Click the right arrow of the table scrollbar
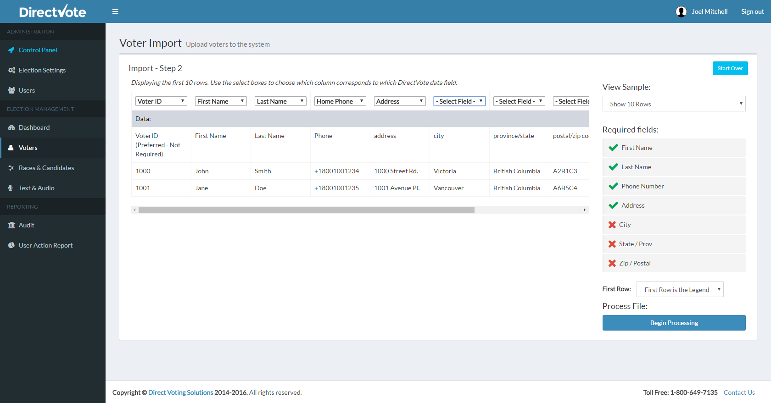This screenshot has height=403, width=771. tap(584, 210)
